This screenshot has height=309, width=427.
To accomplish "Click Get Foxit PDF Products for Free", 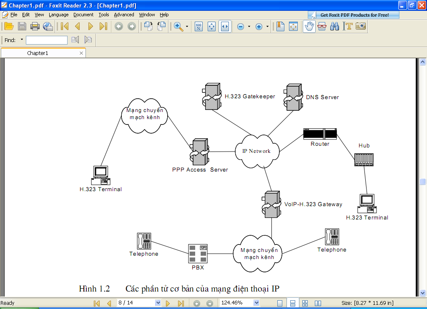I will click(354, 15).
